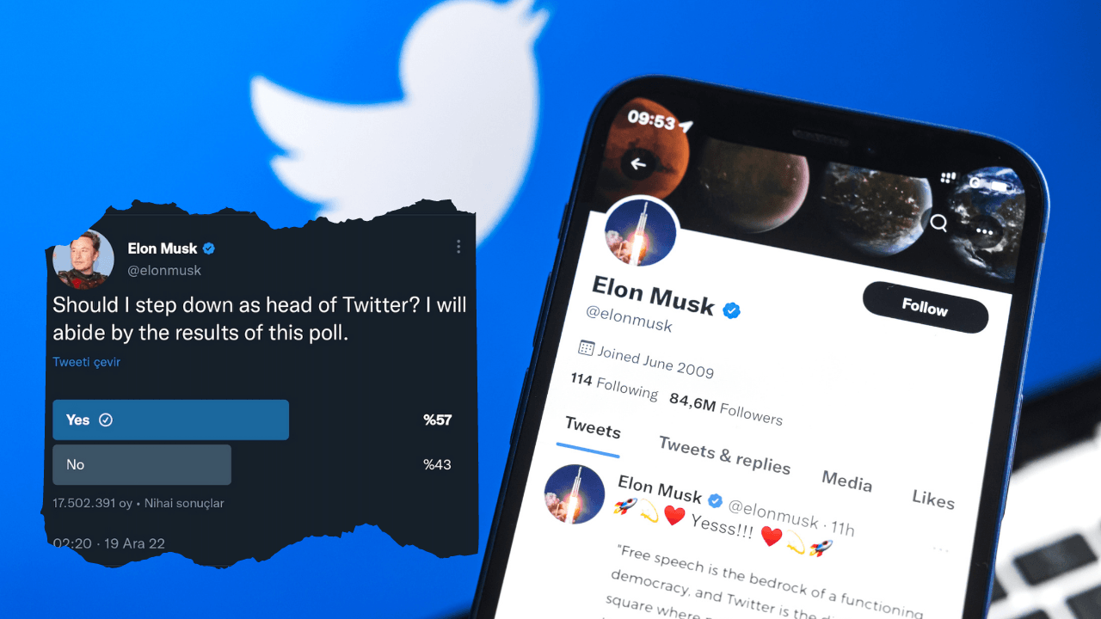Click the three-dot menu on the poll tweet
Image resolution: width=1101 pixels, height=619 pixels.
458,247
